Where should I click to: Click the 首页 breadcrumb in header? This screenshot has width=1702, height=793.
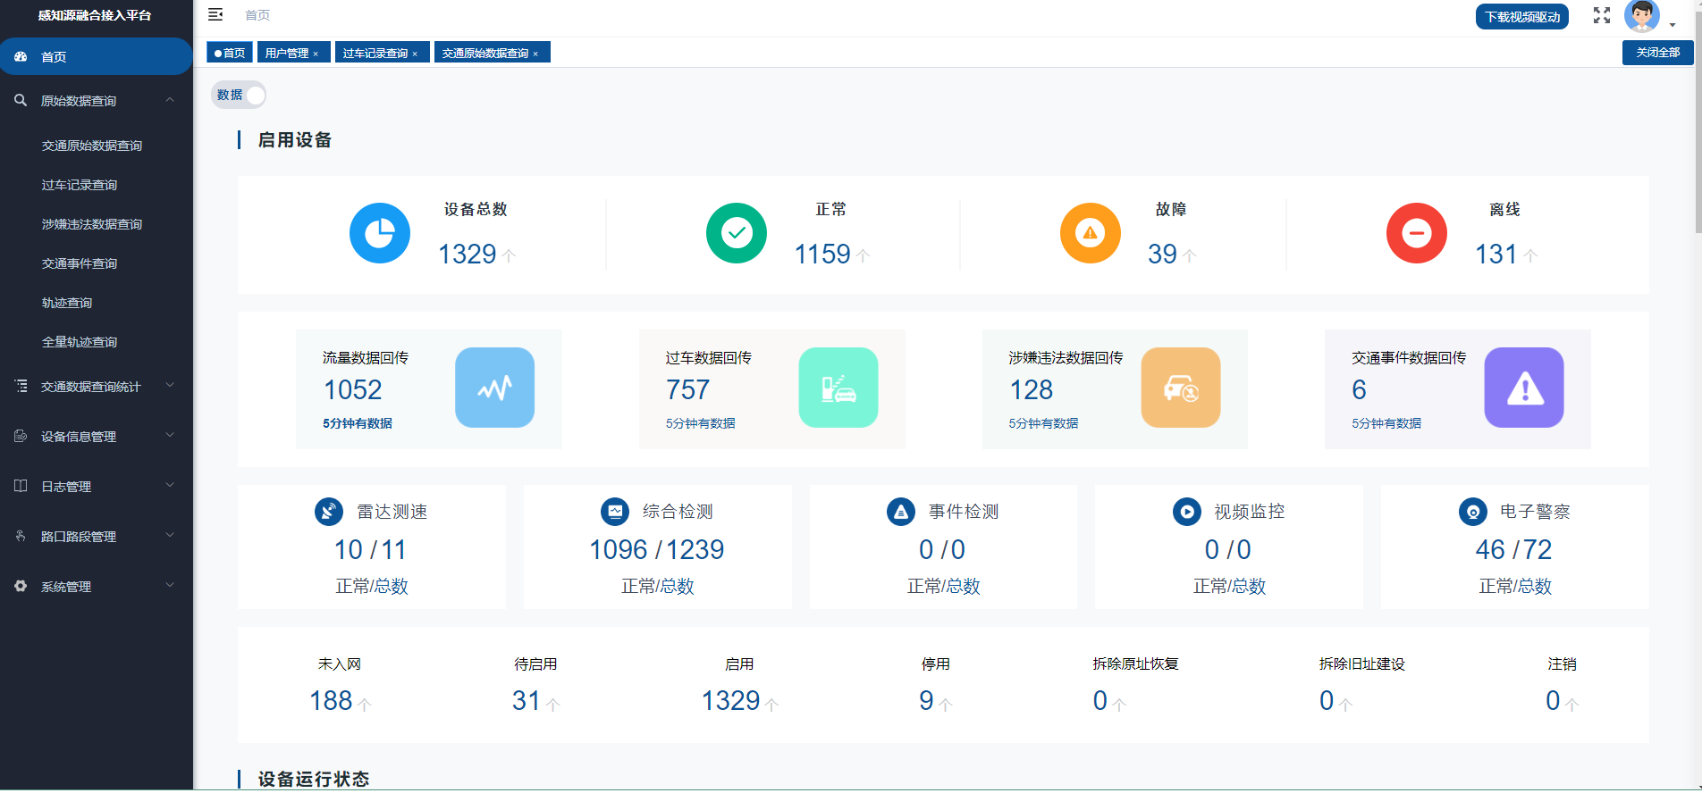tap(257, 15)
